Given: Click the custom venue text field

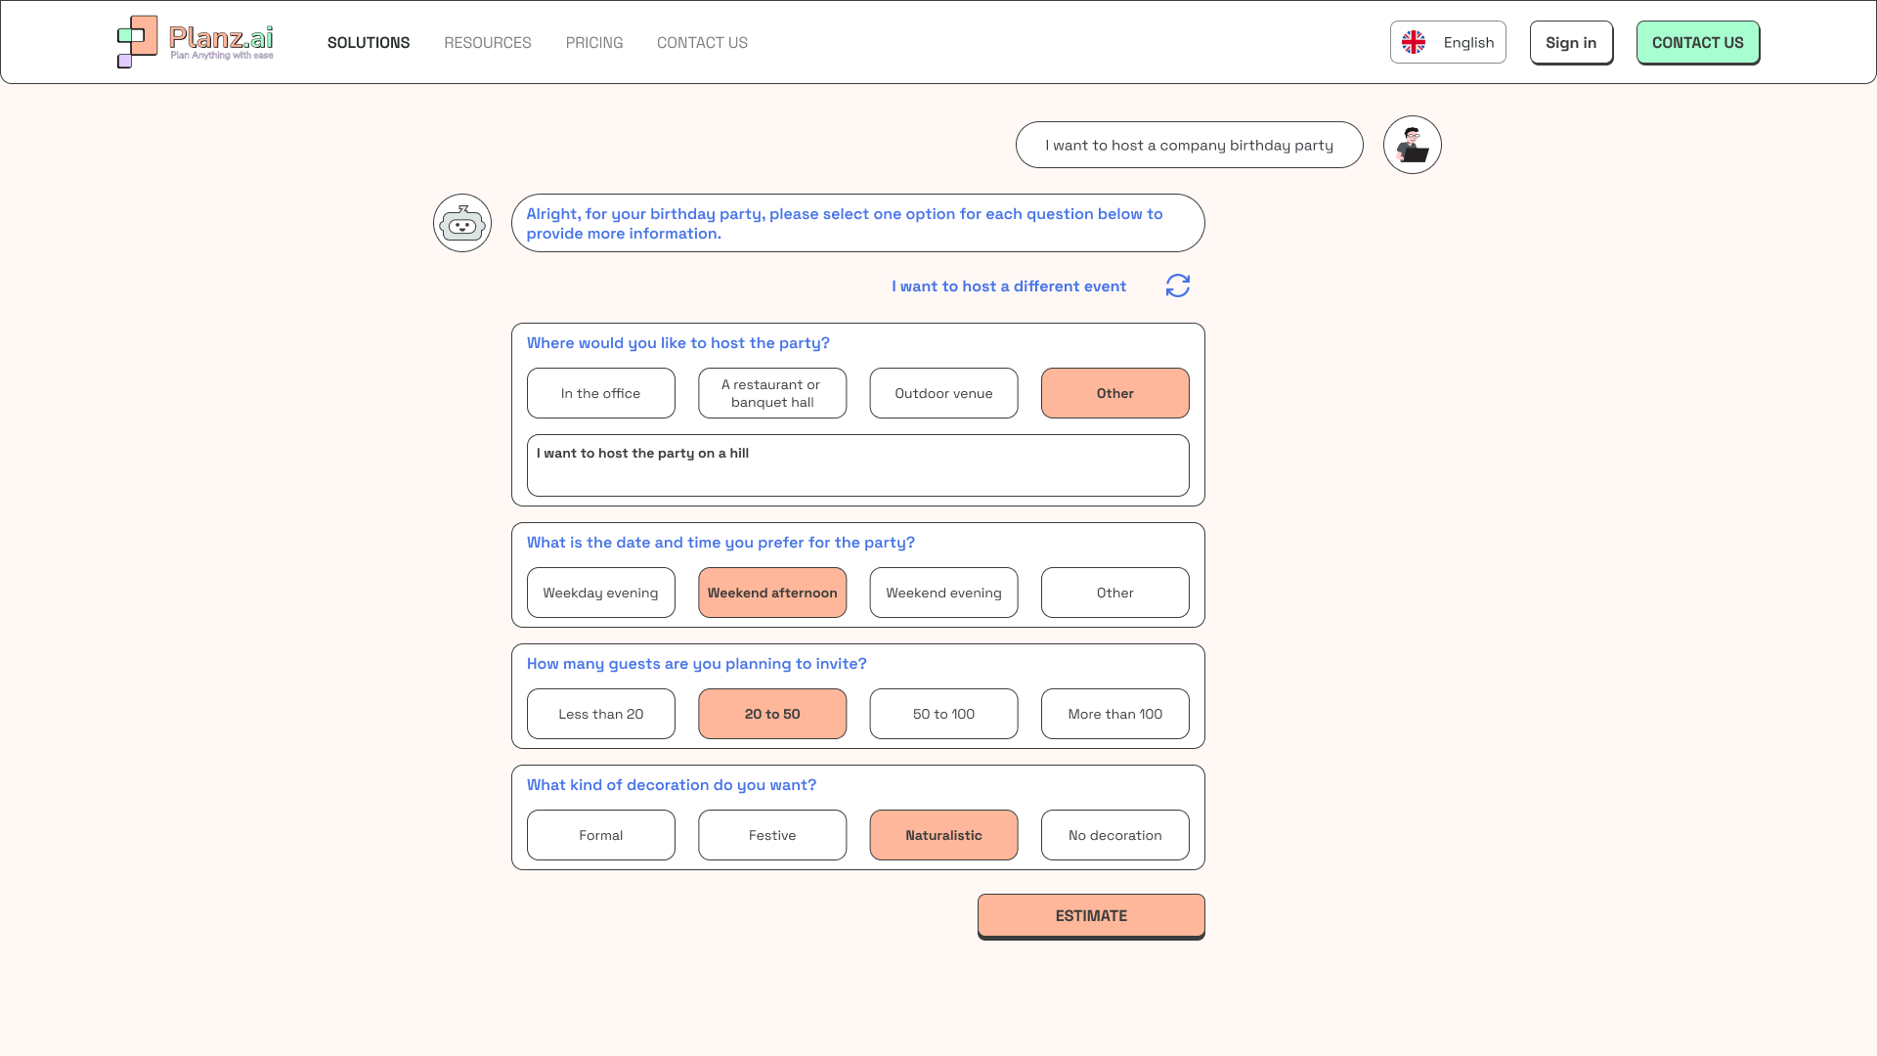Looking at the screenshot, I should coord(857,466).
